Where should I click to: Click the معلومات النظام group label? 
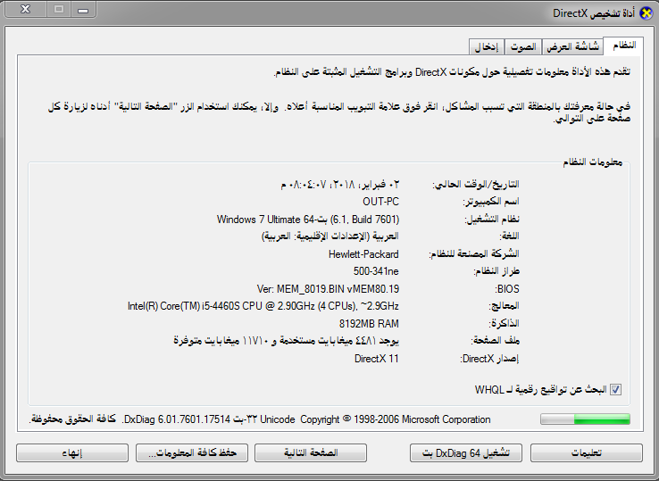[593, 162]
